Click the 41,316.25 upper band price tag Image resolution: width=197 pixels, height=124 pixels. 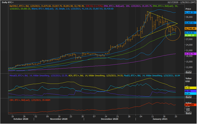(190, 12)
